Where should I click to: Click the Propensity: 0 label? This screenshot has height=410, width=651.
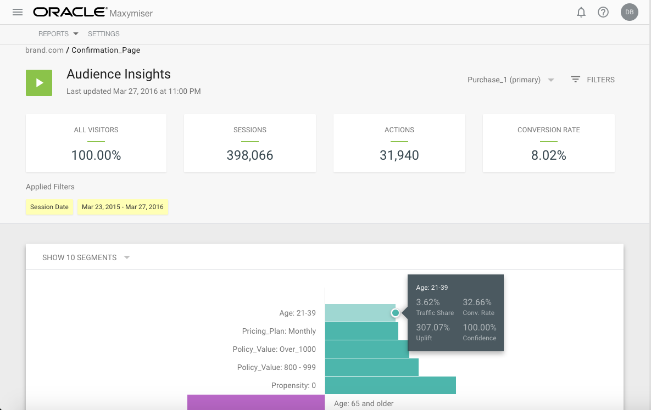tap(293, 385)
